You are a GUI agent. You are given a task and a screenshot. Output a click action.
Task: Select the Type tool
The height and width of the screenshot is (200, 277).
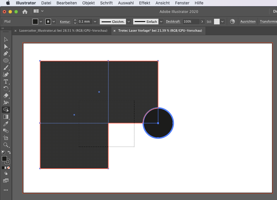tap(6, 82)
